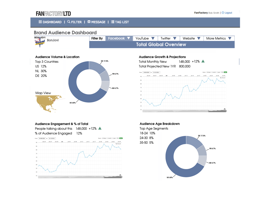Click the Audience Age Breakdown heading
Screen dimensions: 267x200
click(160, 124)
